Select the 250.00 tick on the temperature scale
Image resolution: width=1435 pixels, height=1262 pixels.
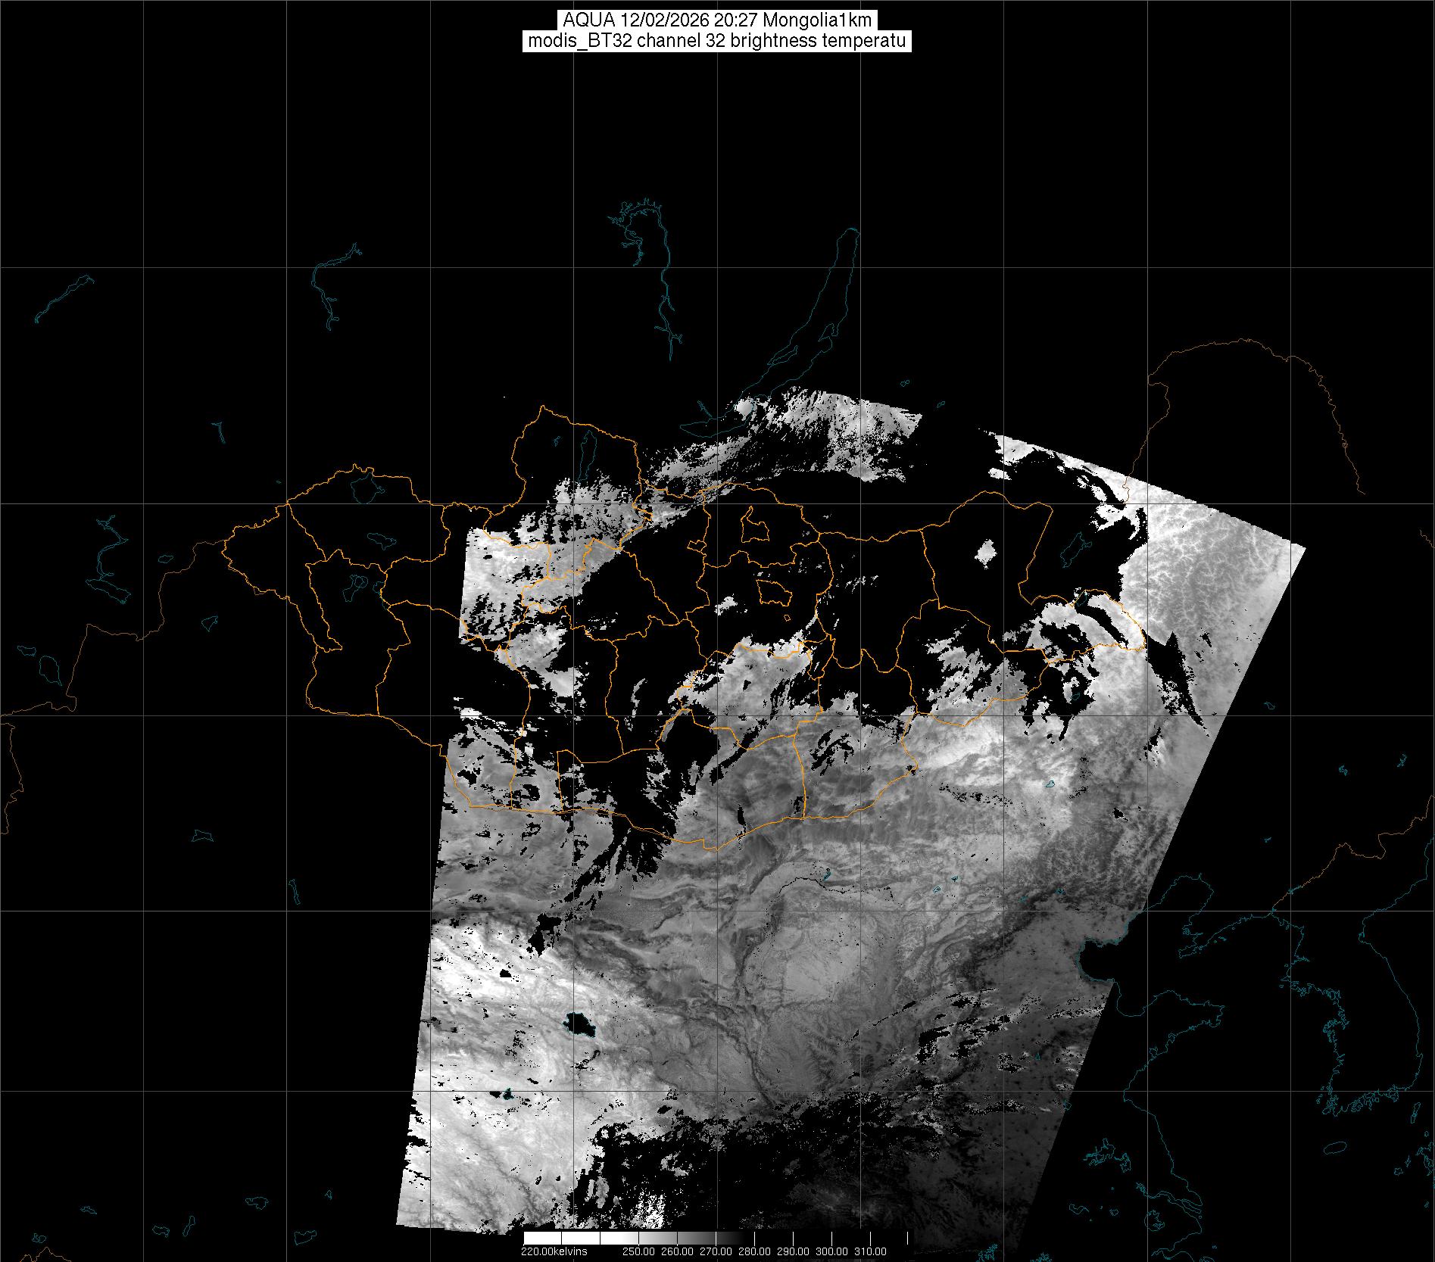point(638,1251)
